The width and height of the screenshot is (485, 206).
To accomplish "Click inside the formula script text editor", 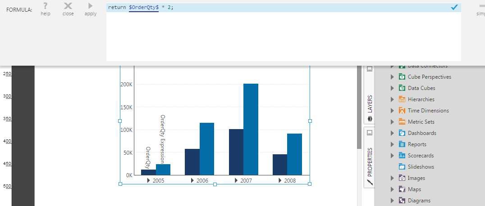I will pos(283,36).
